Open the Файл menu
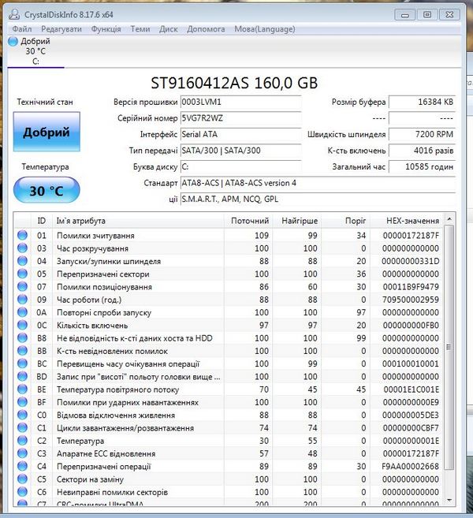The height and width of the screenshot is (518, 473). pos(22,29)
